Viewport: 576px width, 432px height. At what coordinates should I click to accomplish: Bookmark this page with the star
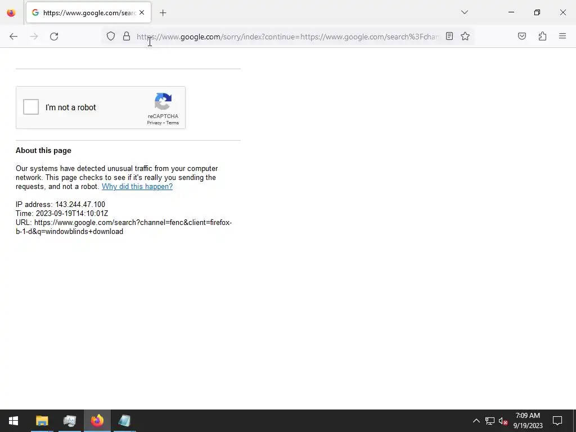coord(465,36)
